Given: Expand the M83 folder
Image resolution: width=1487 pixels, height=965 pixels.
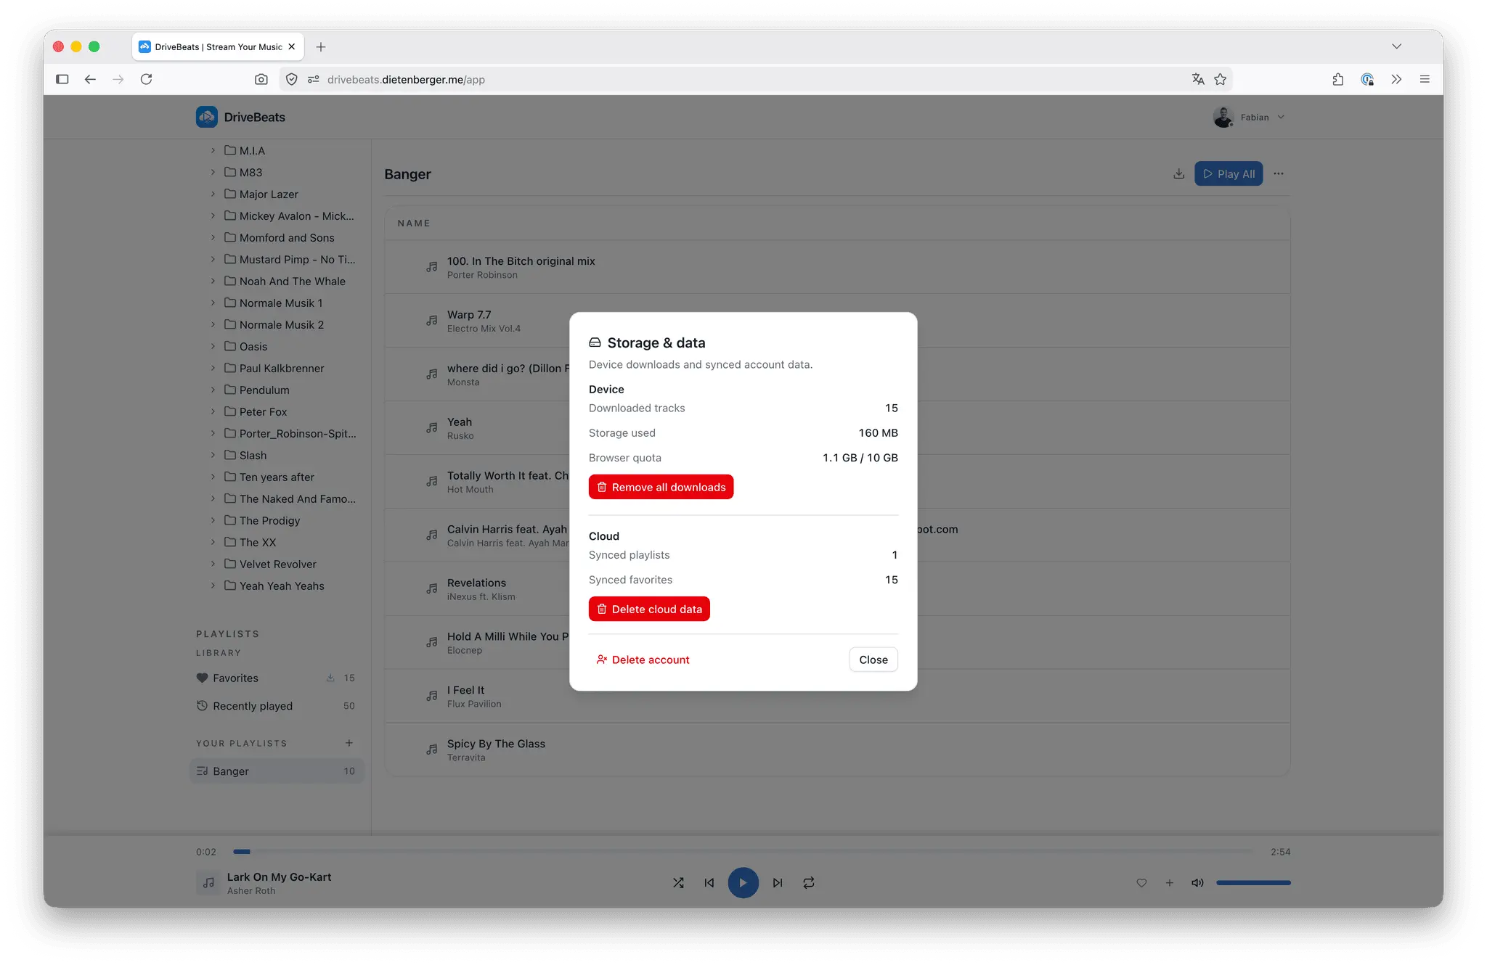Looking at the screenshot, I should point(213,172).
